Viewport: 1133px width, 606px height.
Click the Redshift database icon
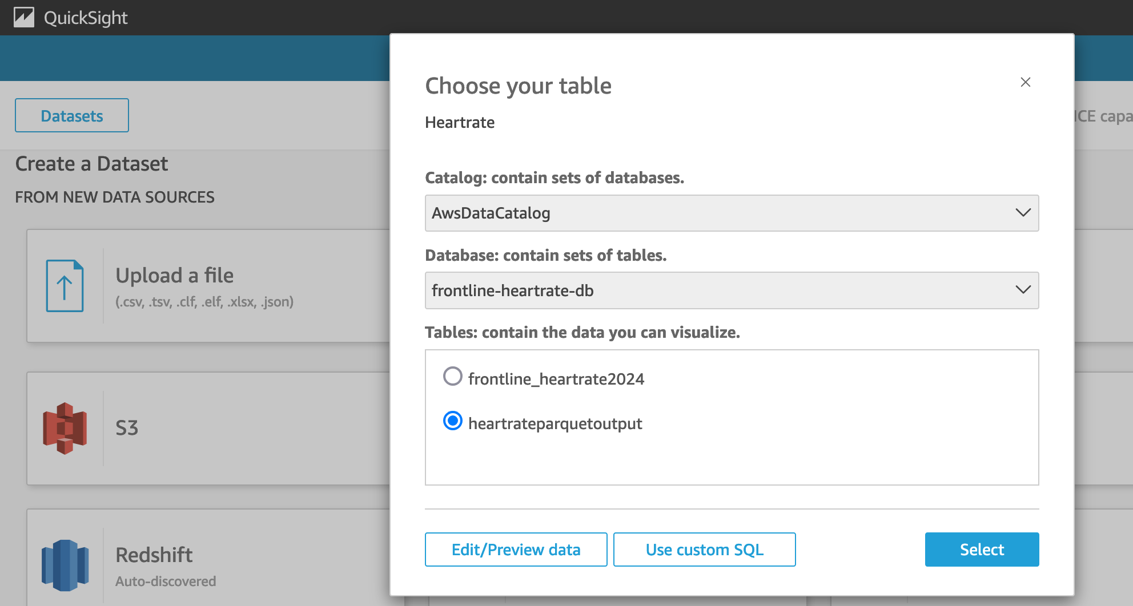pyautogui.click(x=65, y=565)
